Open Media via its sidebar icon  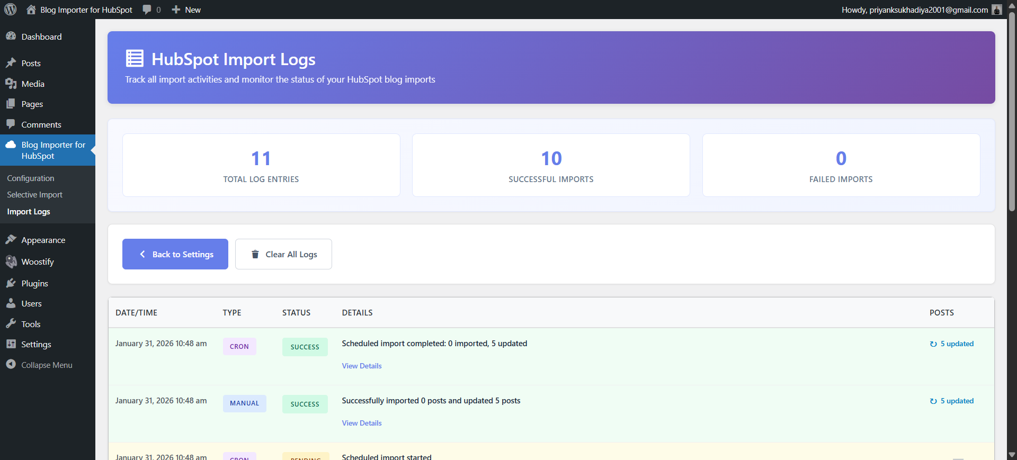pyautogui.click(x=11, y=84)
